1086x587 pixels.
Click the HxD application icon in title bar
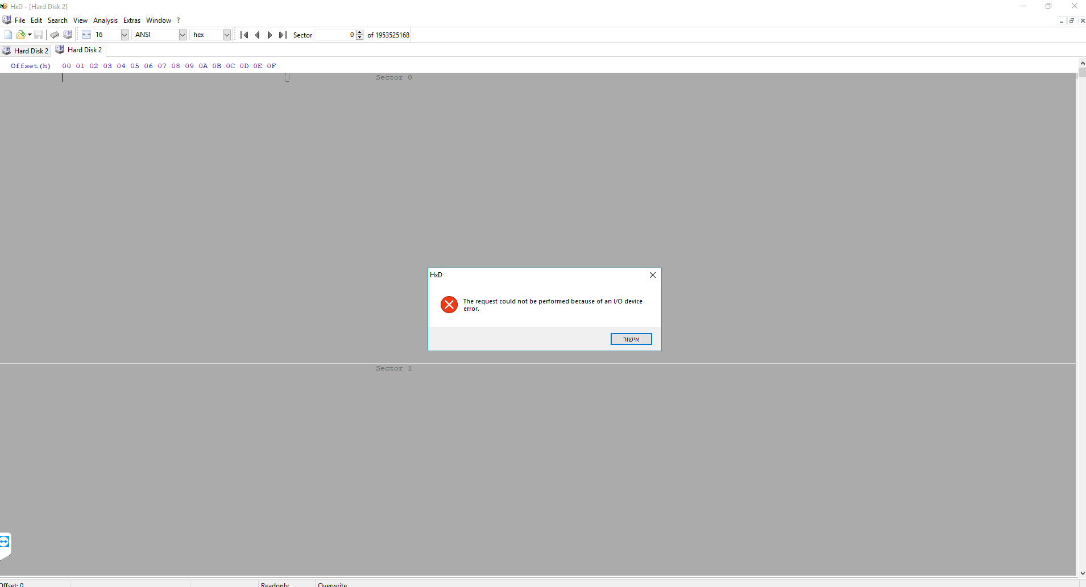point(4,6)
